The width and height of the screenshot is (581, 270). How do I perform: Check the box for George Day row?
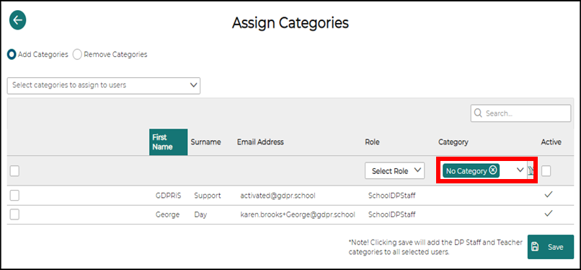[x=14, y=214]
